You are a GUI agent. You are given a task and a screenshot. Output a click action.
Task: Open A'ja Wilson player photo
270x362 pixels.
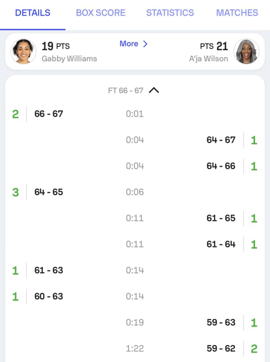246,51
